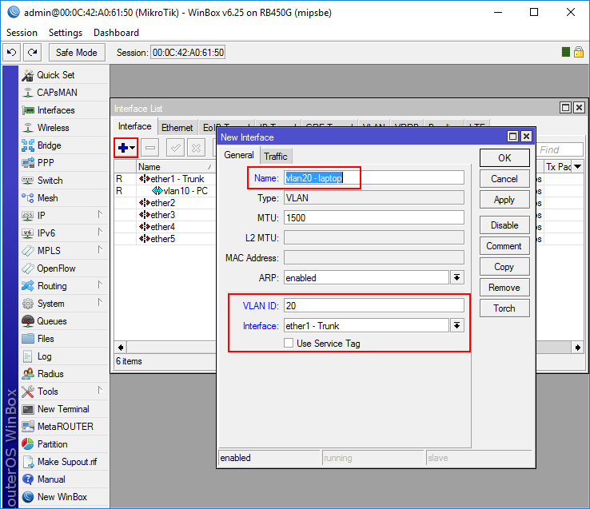
Task: Open New WinBox from sidebar
Action: pos(62,497)
